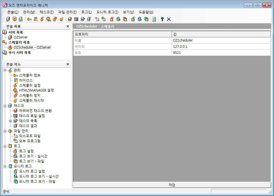This screenshot has height=196, width=274.
Task: Open task holiday settings toolbar icon
Action: [76, 19]
